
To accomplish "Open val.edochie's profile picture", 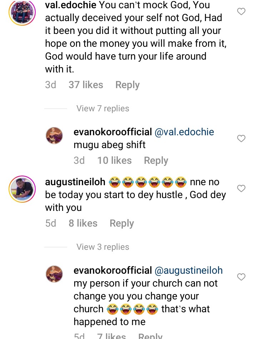I will [22, 12].
